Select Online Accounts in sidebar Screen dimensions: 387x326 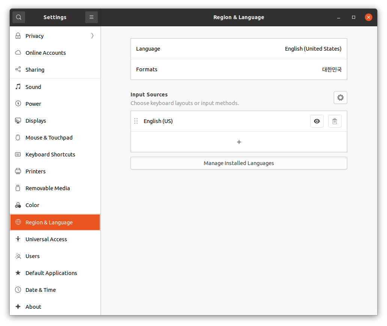click(45, 53)
